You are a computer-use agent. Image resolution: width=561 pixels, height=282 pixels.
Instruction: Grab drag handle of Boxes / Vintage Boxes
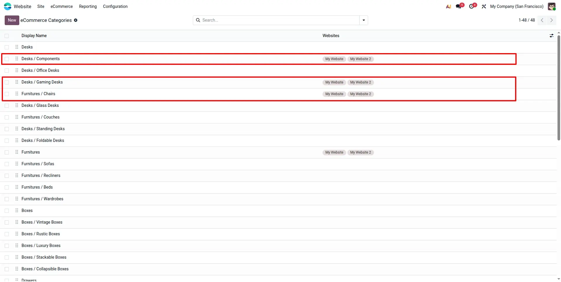pyautogui.click(x=17, y=222)
